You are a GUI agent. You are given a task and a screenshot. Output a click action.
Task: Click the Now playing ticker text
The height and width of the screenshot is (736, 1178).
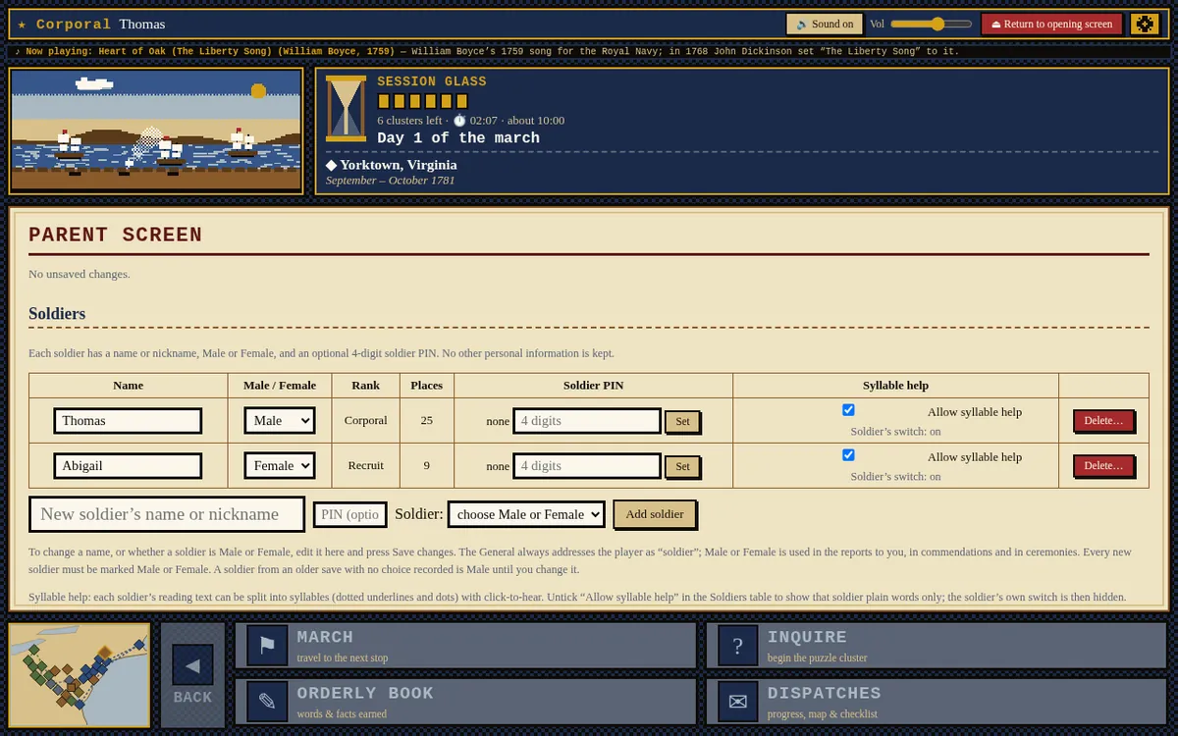pyautogui.click(x=487, y=51)
